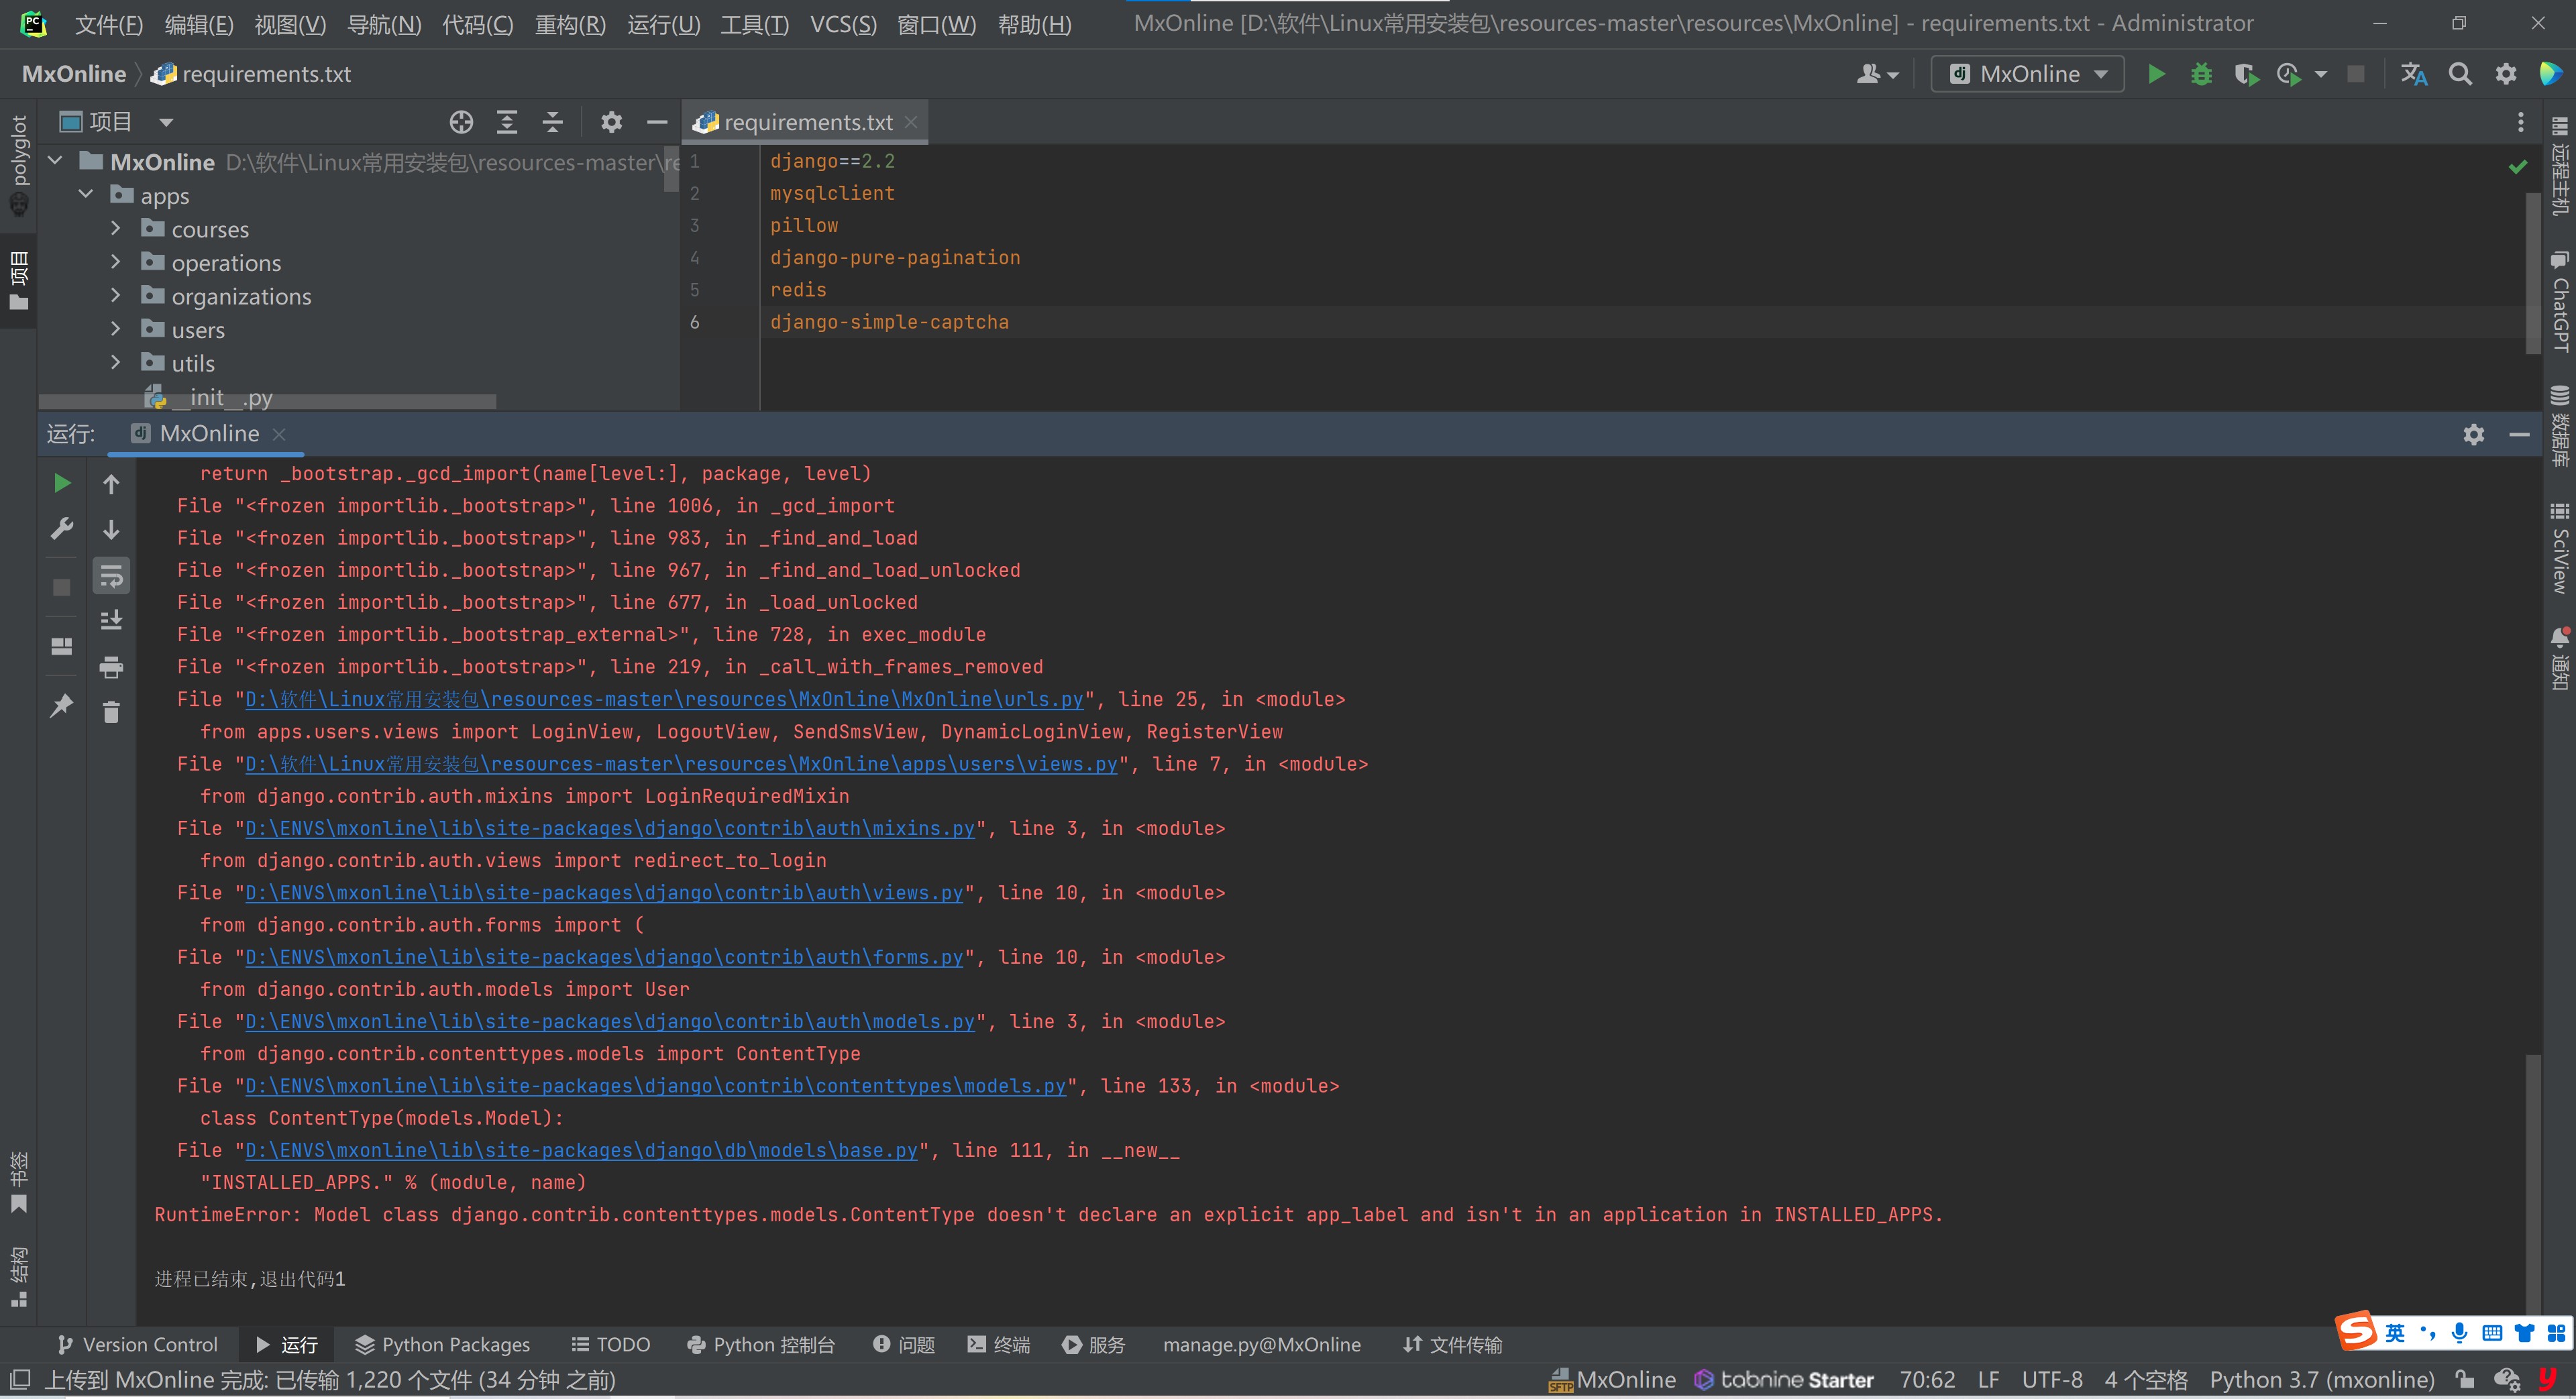Screen dimensions: 2576x1399
Task: Open editor tab options three-dot menu
Action: 2520,122
